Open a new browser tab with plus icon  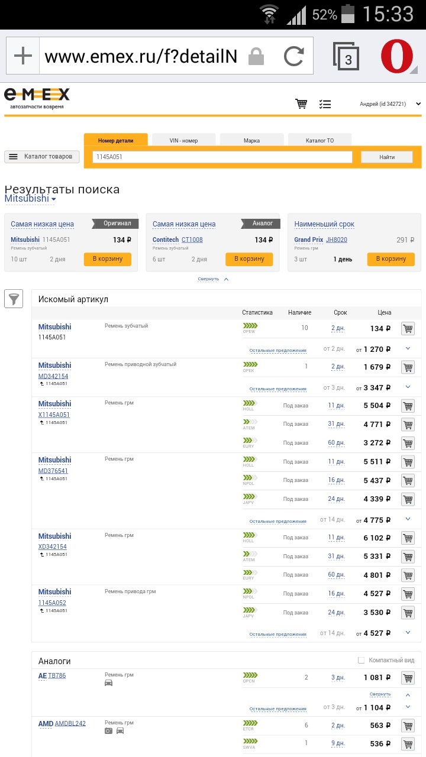[23, 57]
